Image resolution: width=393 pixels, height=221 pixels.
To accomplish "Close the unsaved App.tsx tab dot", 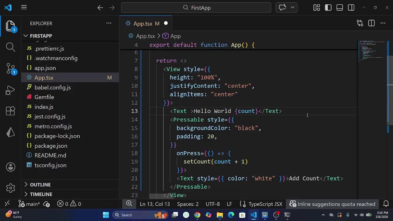I will point(166,23).
